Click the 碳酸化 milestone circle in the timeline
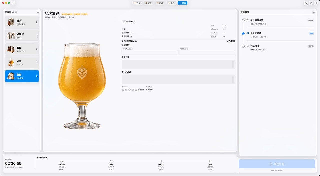320x176 pixels. click(161, 161)
